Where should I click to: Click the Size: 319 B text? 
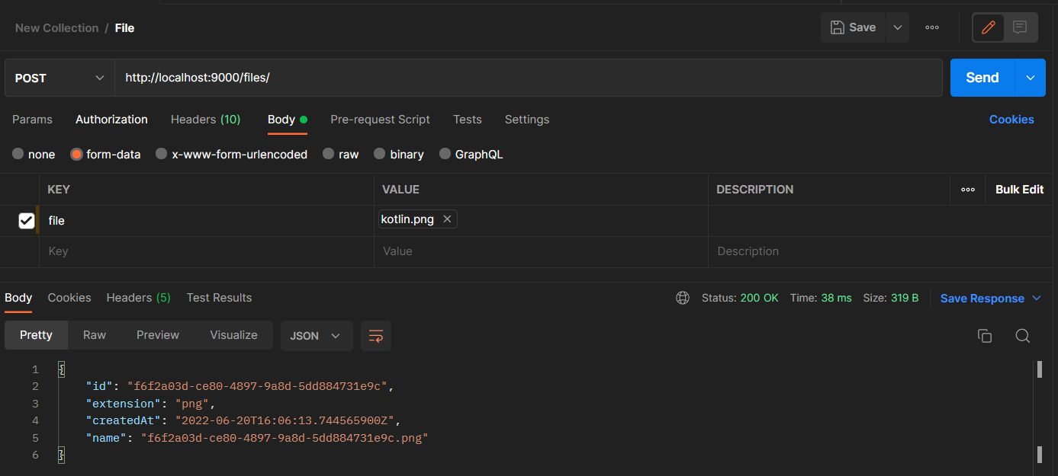pos(891,298)
